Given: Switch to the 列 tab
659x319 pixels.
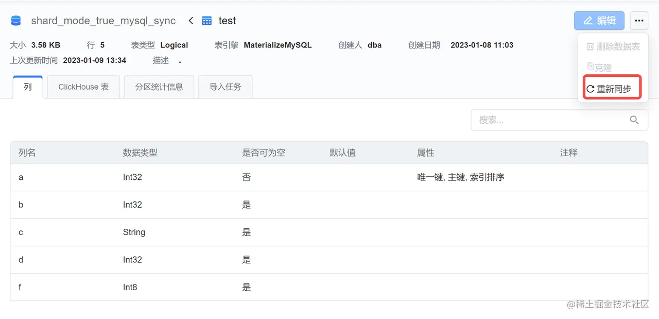Looking at the screenshot, I should (x=28, y=87).
